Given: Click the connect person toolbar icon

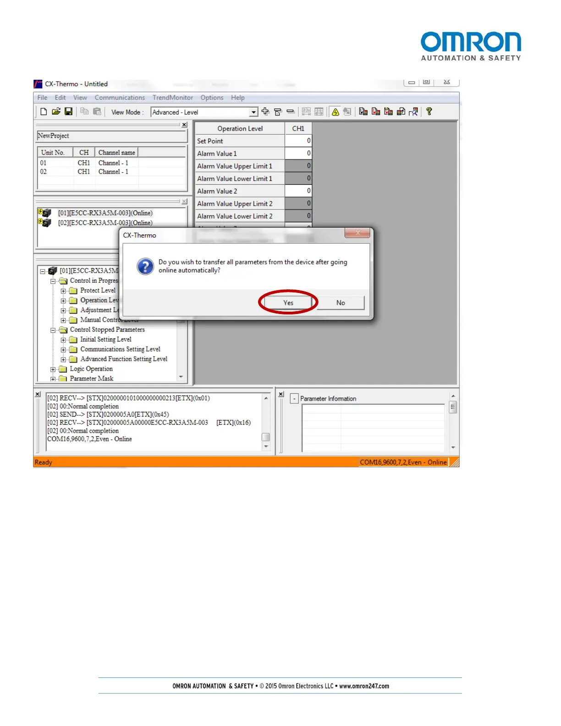Looking at the screenshot, I should coord(413,112).
